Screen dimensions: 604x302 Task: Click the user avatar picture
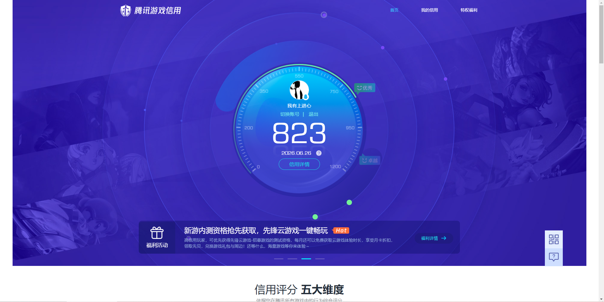[299, 90]
